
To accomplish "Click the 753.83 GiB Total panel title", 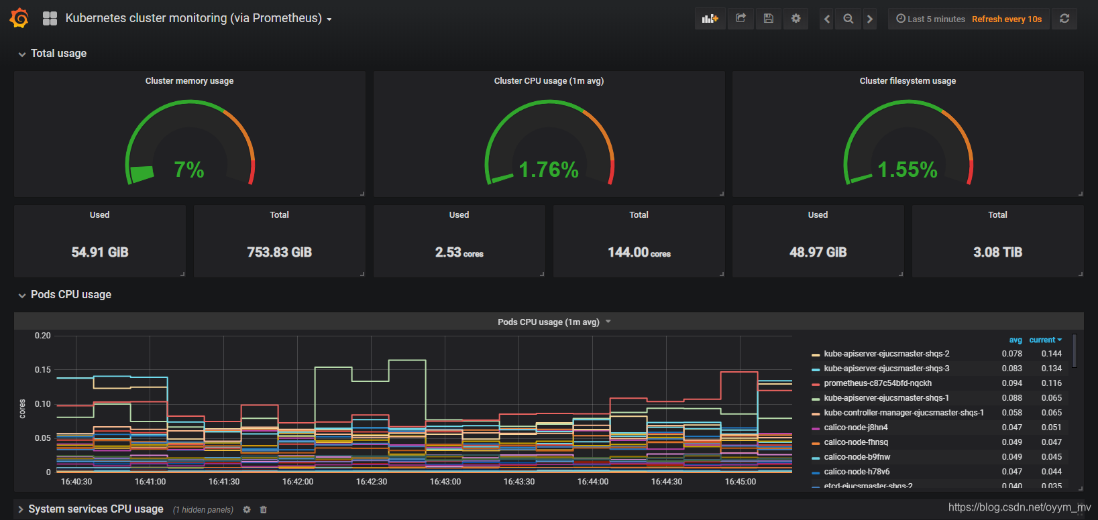I will pyautogui.click(x=279, y=214).
